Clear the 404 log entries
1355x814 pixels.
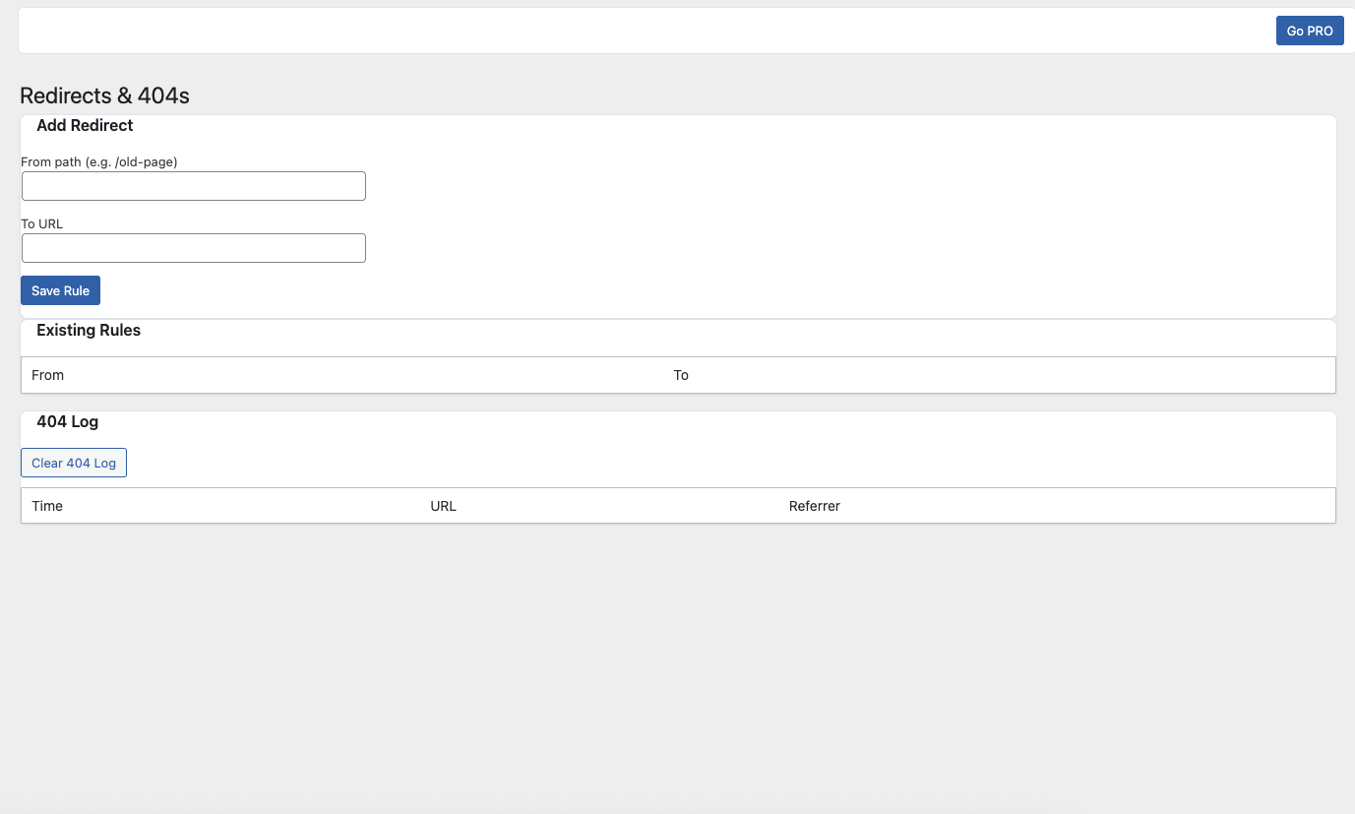[74, 463]
